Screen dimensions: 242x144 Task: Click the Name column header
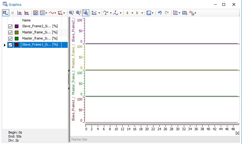pos(26,20)
